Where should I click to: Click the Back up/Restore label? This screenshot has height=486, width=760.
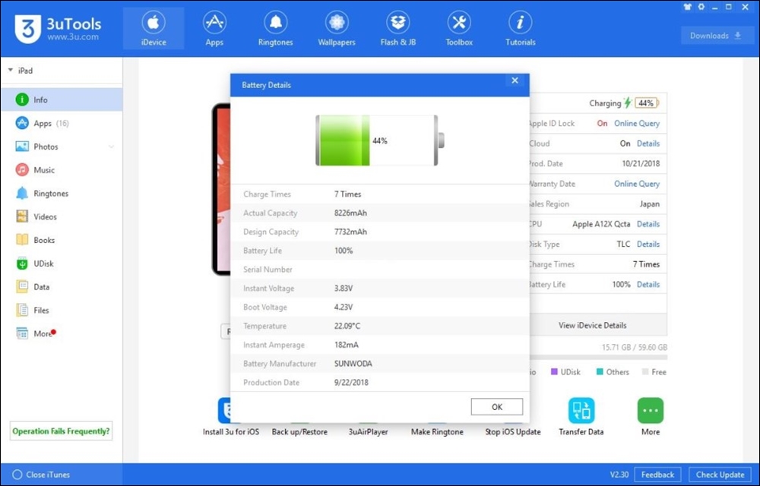[299, 432]
